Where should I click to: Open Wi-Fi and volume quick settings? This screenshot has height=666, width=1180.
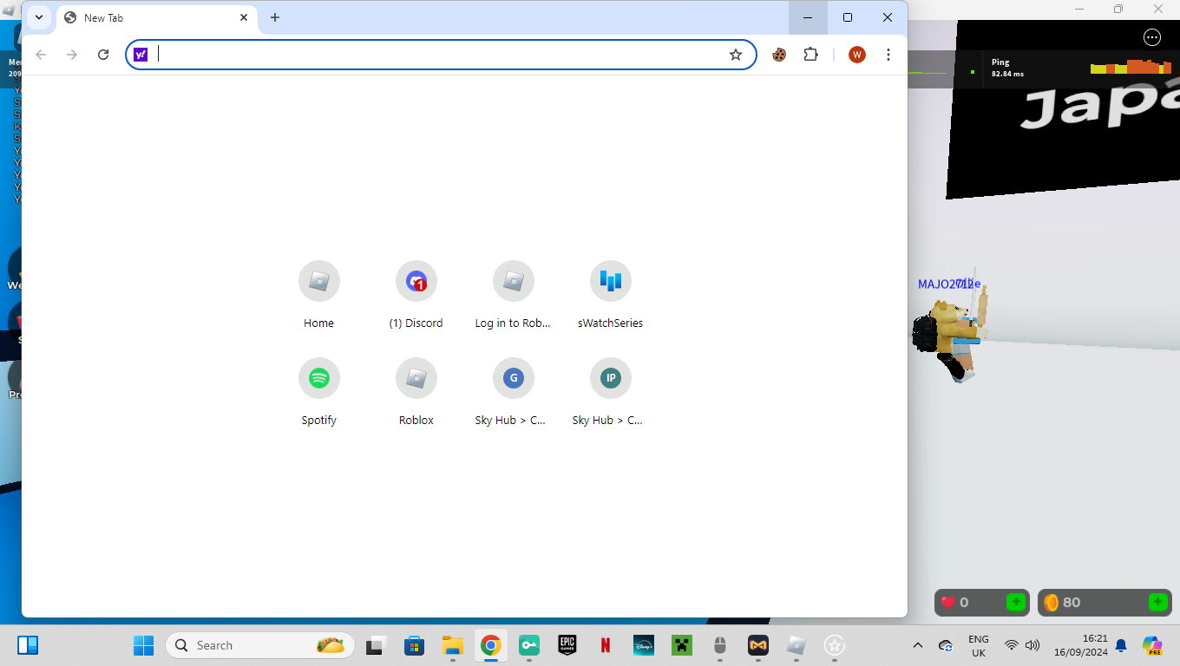click(x=1022, y=645)
